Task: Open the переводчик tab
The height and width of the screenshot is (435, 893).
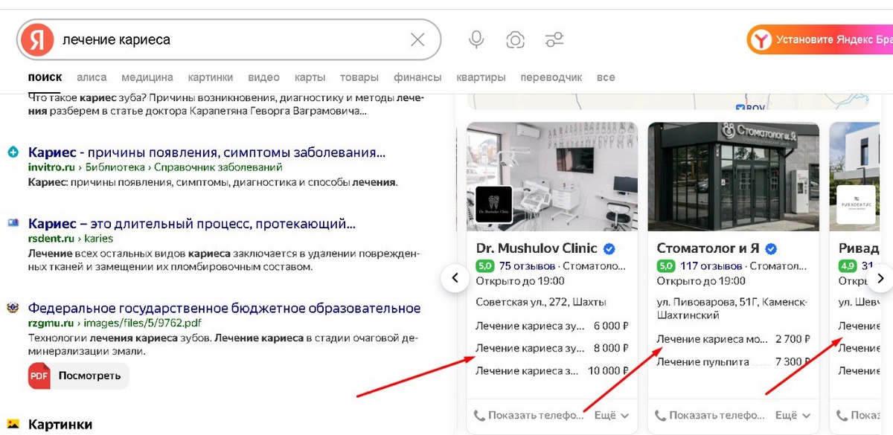Action: coord(551,77)
